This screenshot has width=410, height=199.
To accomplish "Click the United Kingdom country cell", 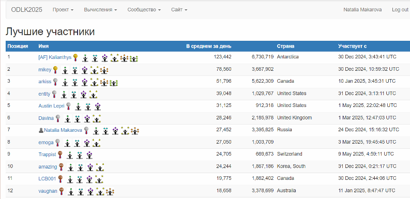I will tap(294, 118).
